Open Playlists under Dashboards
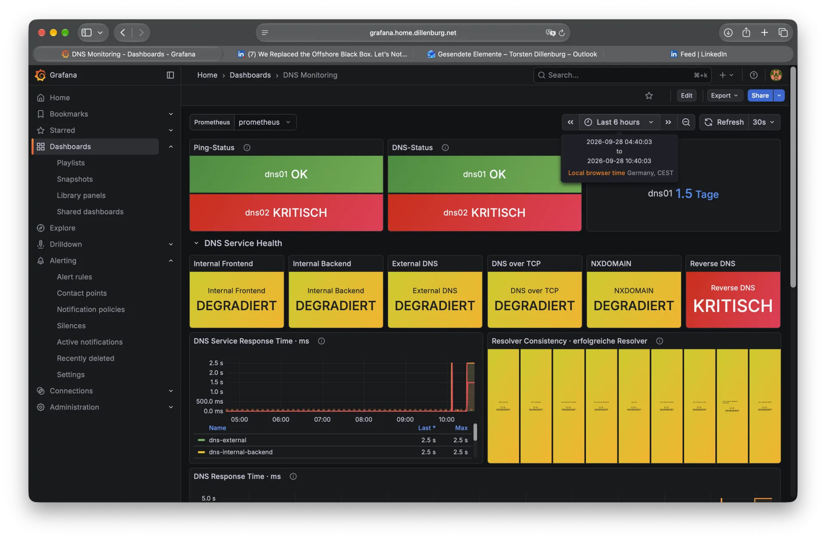 [x=71, y=163]
